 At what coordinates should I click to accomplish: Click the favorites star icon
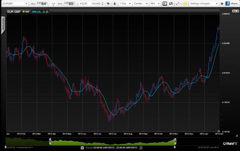(x=222, y=3)
